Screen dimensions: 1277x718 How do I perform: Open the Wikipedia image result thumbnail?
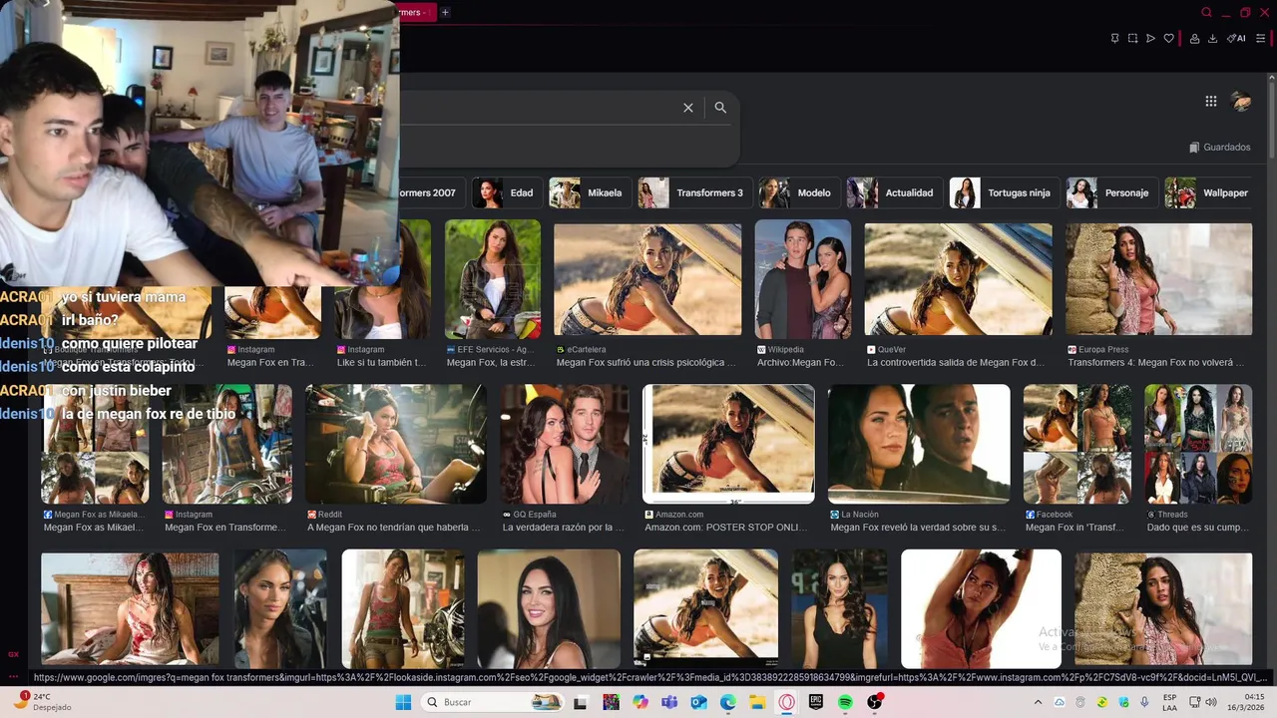point(803,278)
